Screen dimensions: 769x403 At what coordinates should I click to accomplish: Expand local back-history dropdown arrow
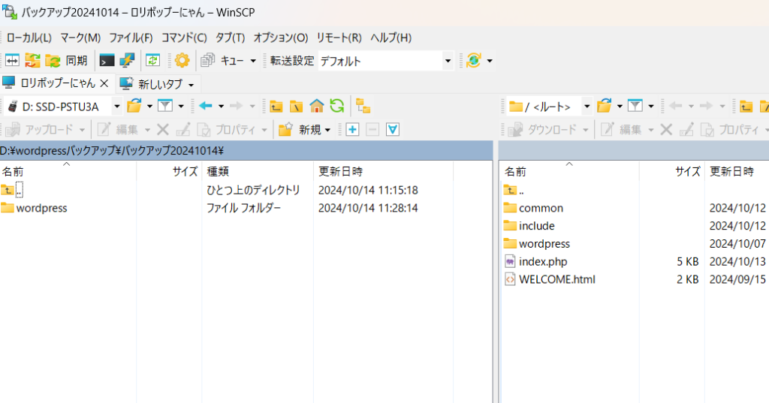[222, 106]
